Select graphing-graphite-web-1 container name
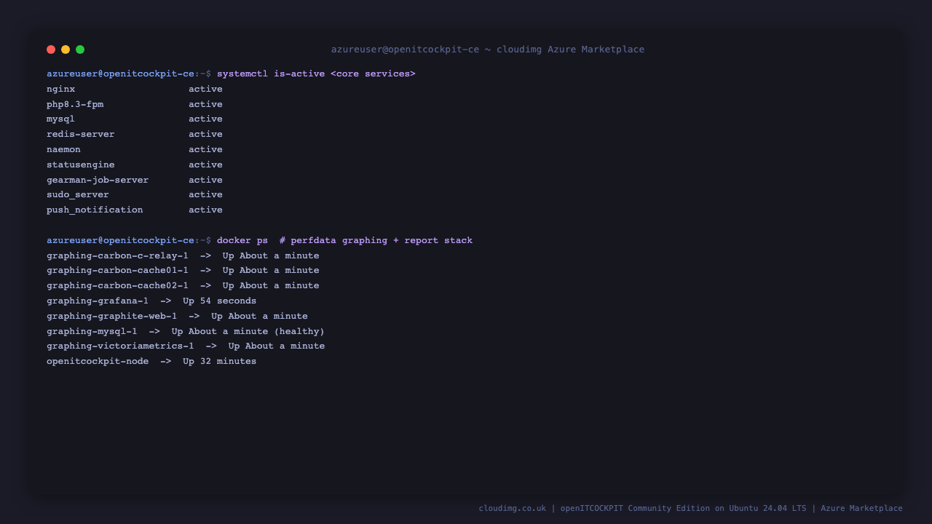The height and width of the screenshot is (524, 932). (x=111, y=316)
